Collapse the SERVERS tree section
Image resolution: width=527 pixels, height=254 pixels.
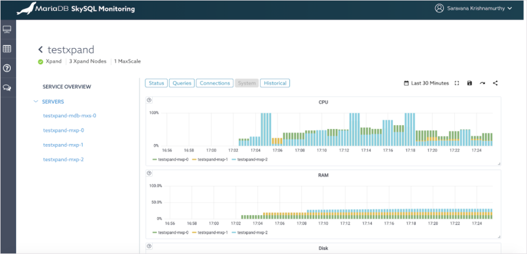36,102
